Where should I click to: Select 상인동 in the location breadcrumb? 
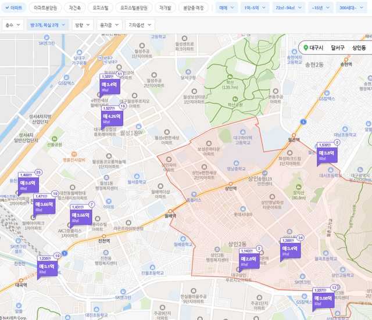[359, 48]
